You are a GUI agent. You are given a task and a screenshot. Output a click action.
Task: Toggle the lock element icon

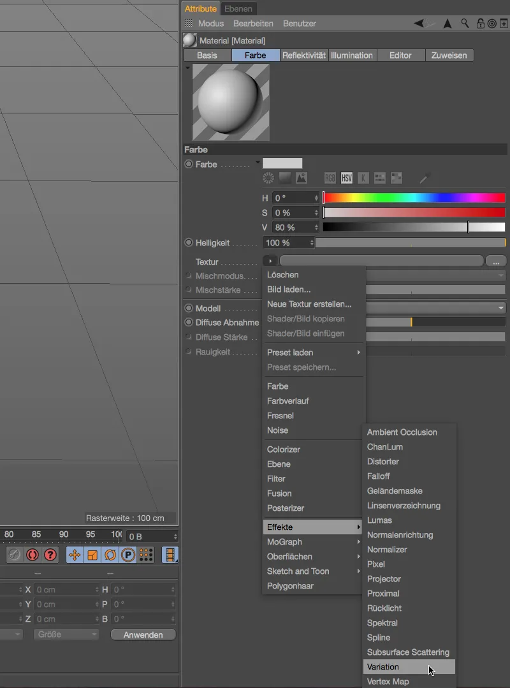[x=481, y=23]
